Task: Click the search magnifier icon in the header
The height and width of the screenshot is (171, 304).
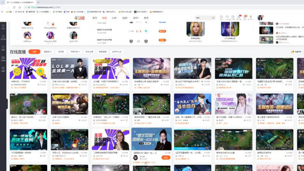Action: (x=213, y=18)
